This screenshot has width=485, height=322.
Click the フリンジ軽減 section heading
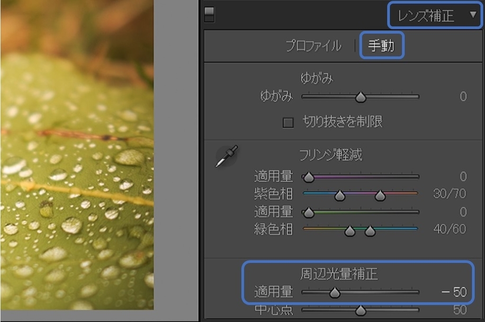coord(331,155)
